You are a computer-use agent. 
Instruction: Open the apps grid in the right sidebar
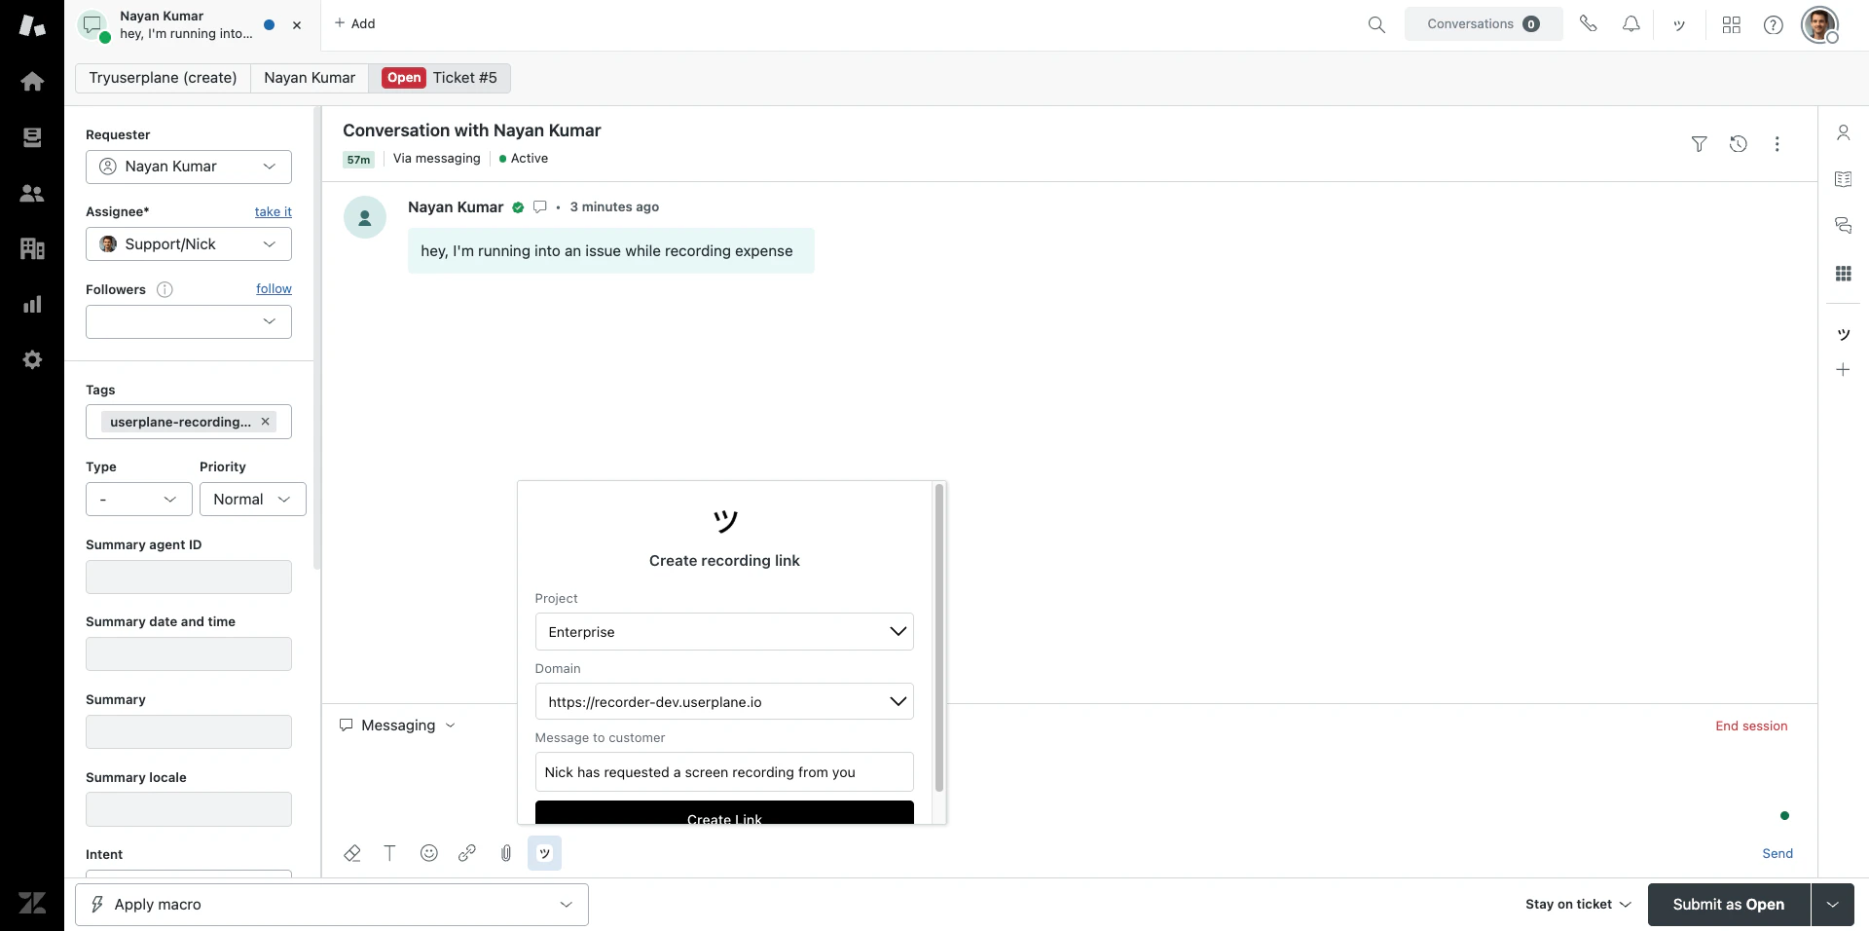(1843, 274)
